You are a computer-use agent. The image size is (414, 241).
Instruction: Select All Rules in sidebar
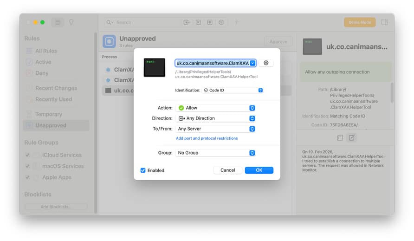[57, 51]
